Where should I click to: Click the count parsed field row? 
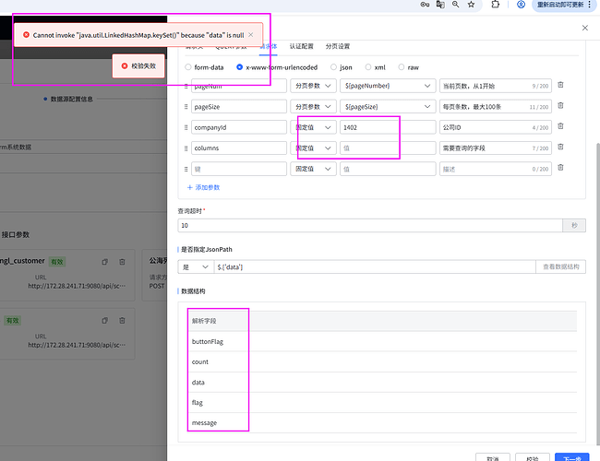[382, 361]
